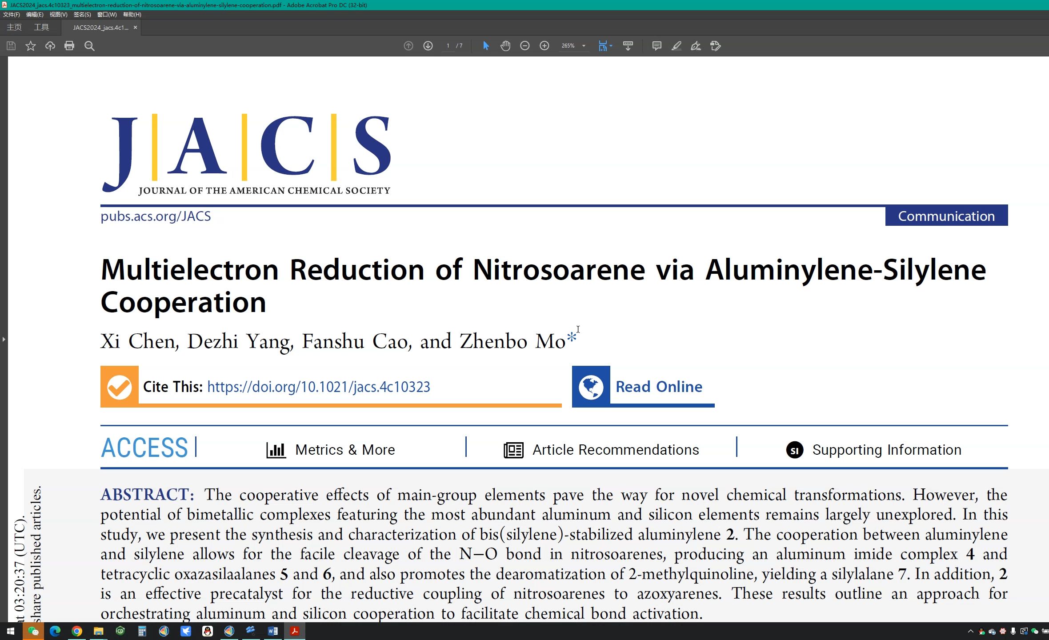Open the zoom percentage dropdown arrow
The height and width of the screenshot is (640, 1049).
click(x=584, y=46)
